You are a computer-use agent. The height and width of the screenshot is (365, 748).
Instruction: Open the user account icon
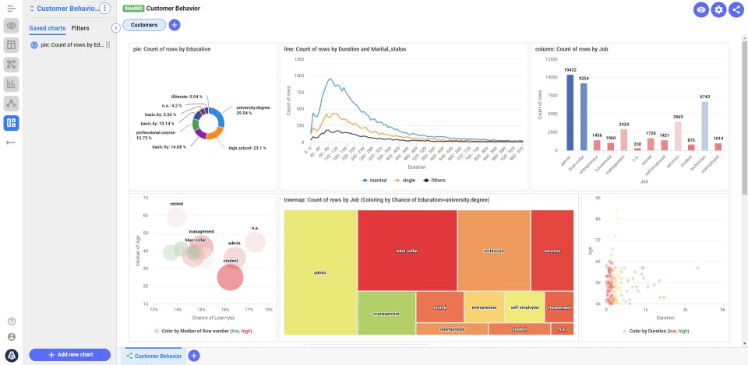tap(11, 337)
